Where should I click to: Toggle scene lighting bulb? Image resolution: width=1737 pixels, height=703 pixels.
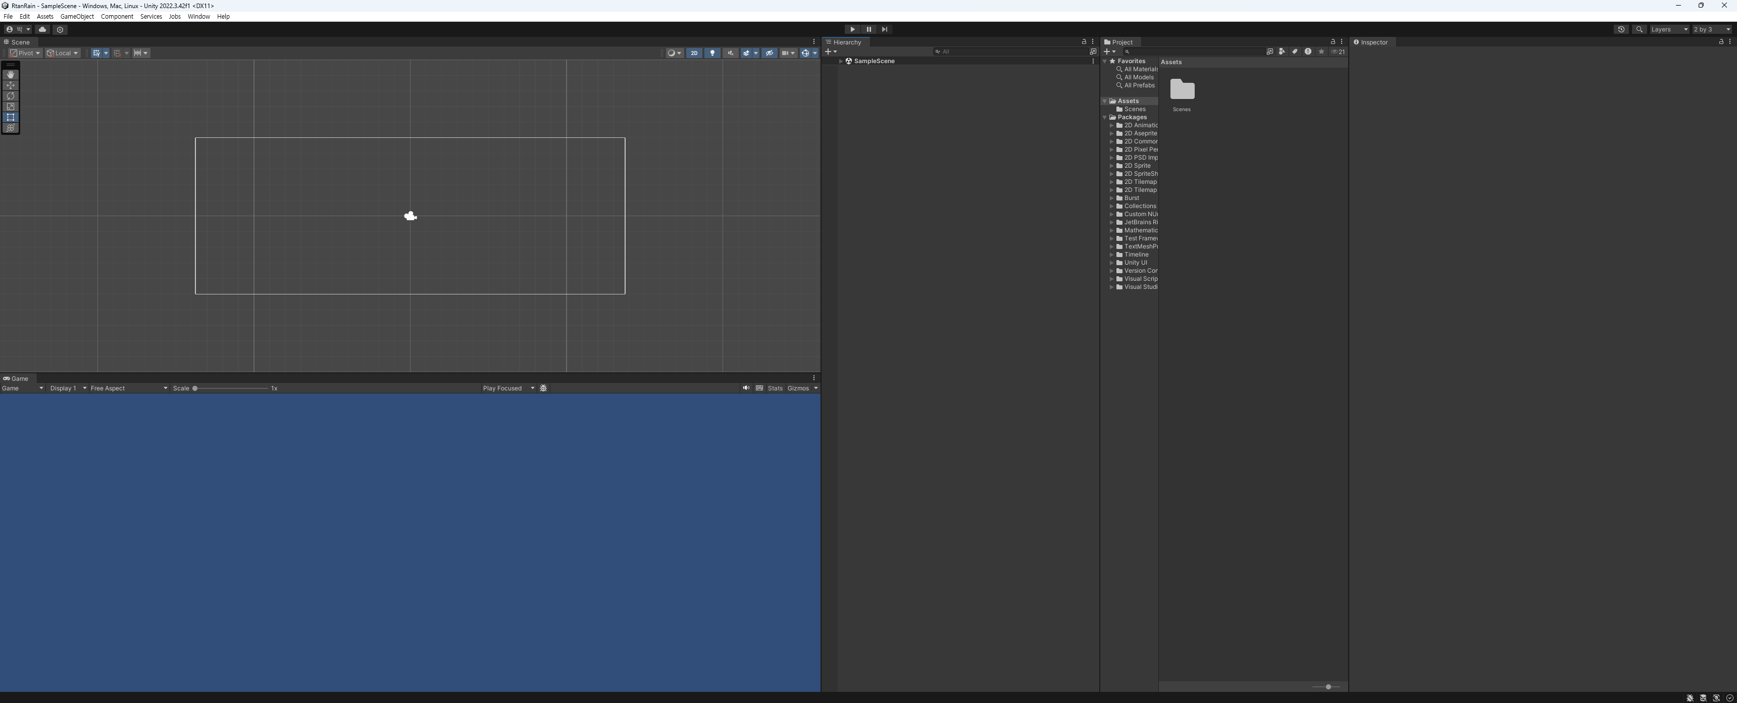[x=712, y=54]
